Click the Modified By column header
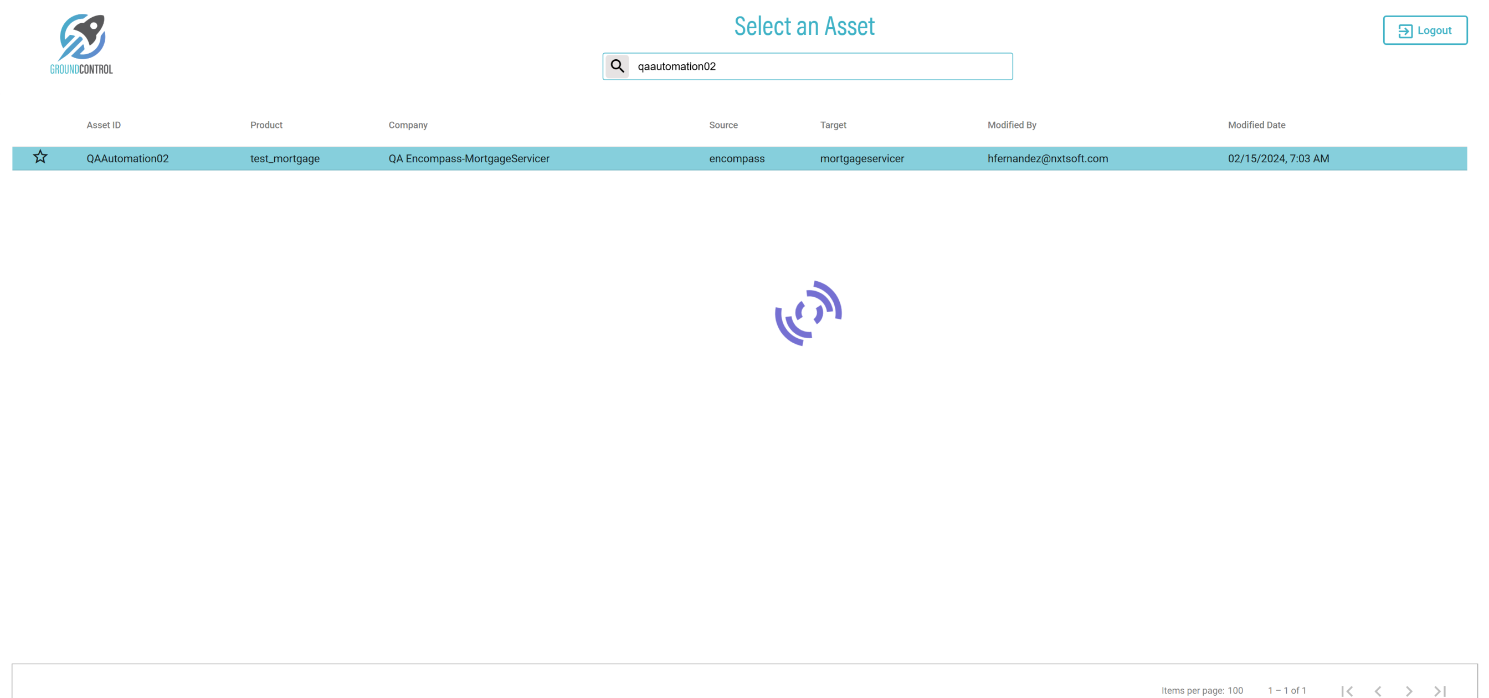1489x698 pixels. pos(1012,125)
